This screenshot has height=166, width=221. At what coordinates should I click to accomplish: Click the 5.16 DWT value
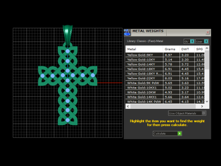pos(185,78)
